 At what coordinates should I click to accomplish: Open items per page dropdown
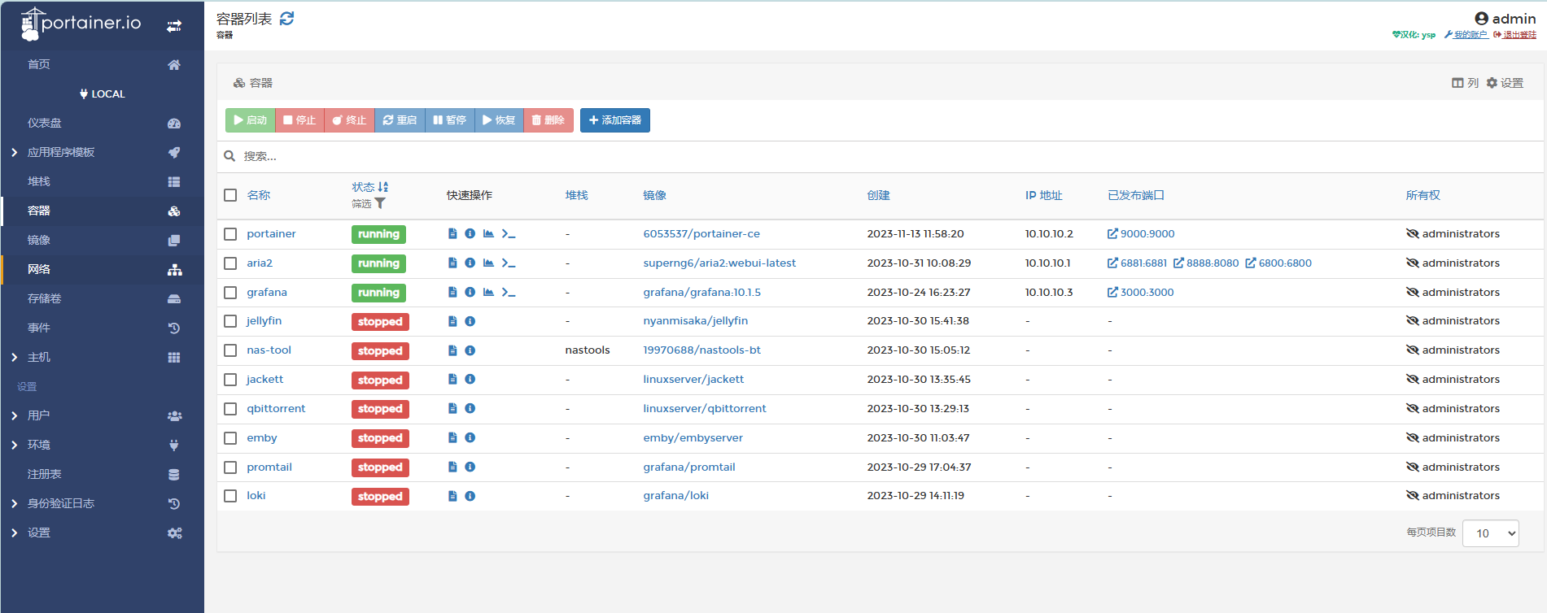1491,533
